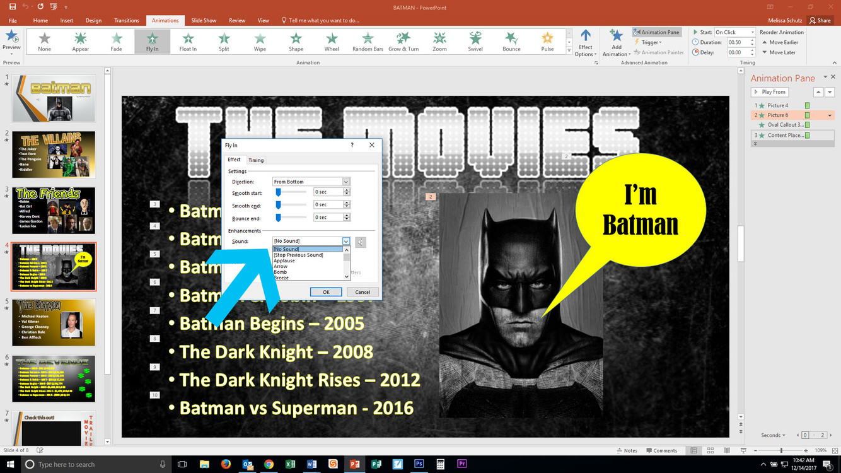The image size is (841, 473).
Task: Open Excel from the Windows taskbar
Action: pyautogui.click(x=290, y=464)
